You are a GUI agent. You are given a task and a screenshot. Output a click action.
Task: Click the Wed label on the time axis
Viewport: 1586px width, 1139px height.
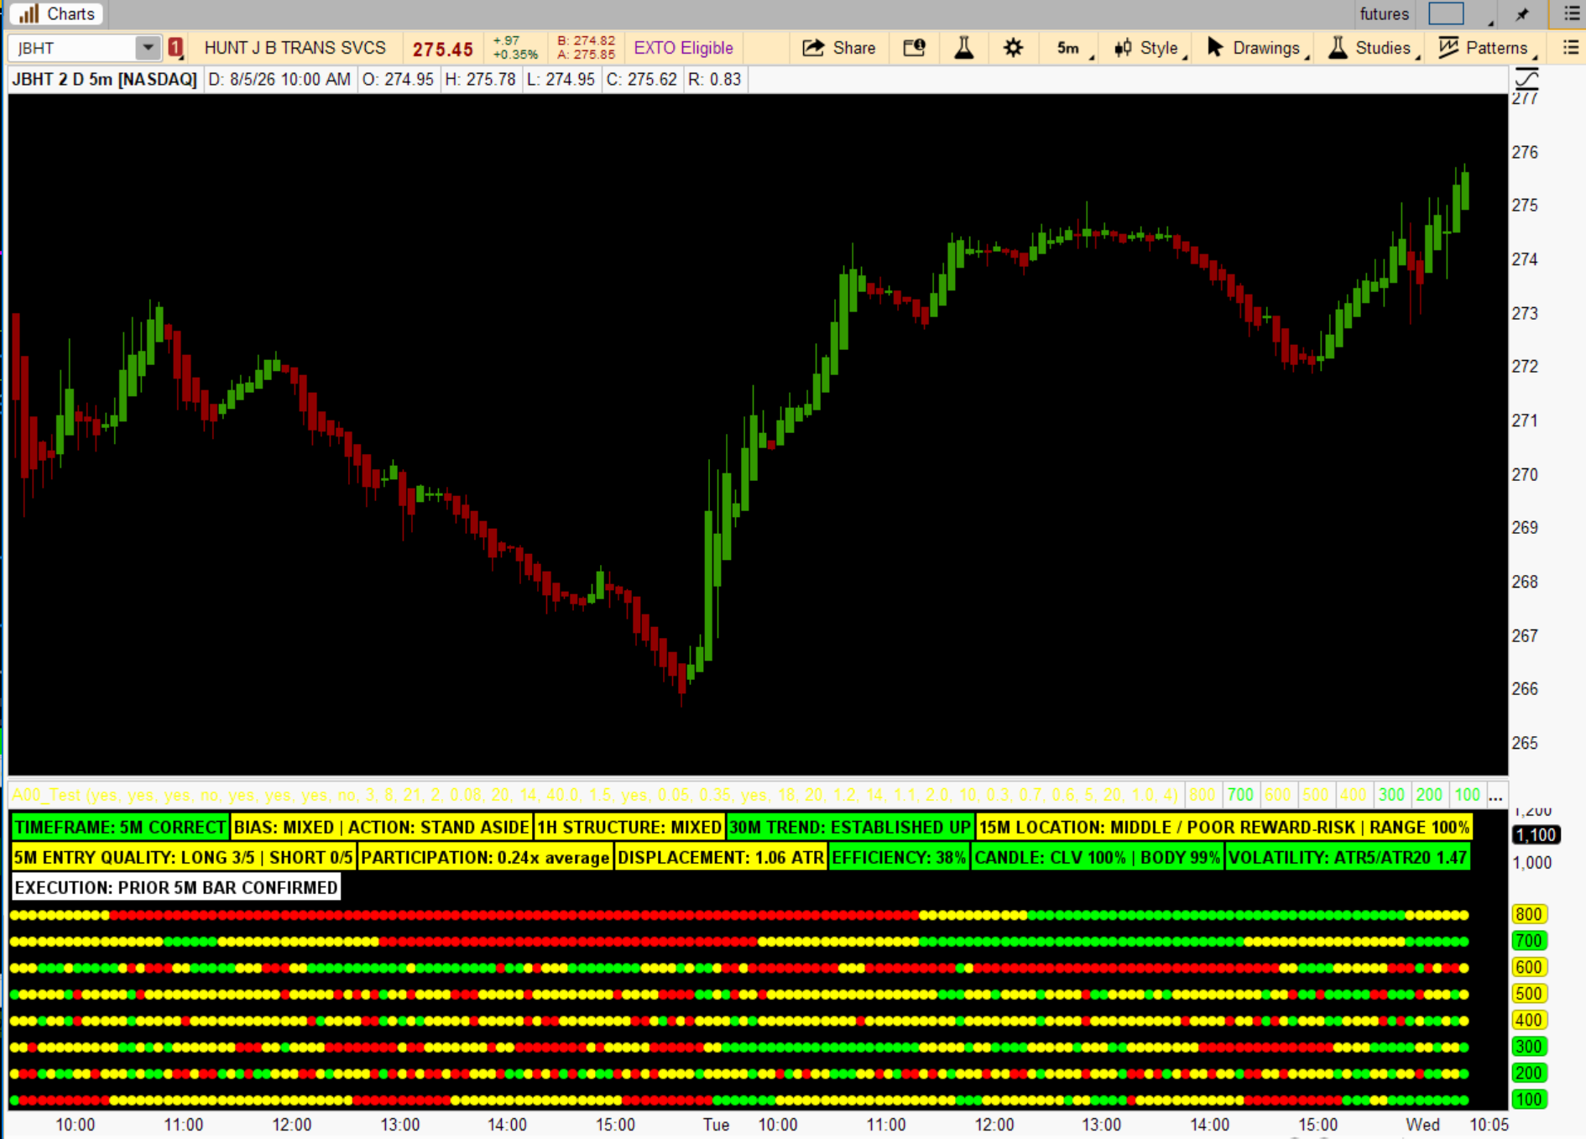click(1422, 1125)
